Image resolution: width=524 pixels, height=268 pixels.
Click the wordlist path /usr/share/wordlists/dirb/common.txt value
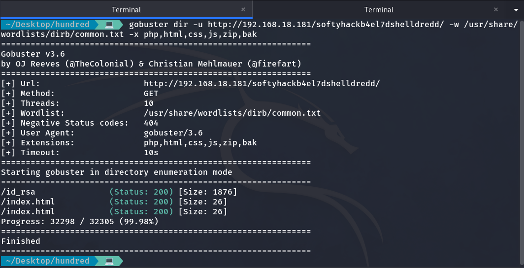click(x=232, y=113)
